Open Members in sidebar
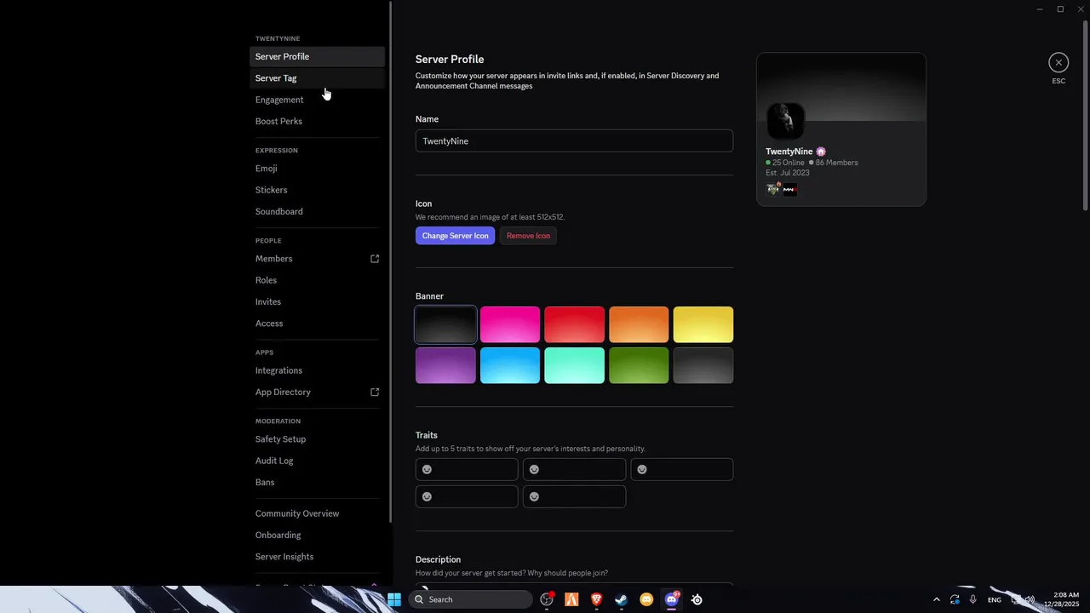 pos(318,259)
